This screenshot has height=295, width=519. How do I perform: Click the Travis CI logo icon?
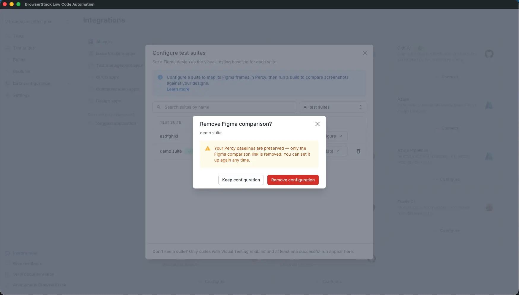(x=489, y=207)
